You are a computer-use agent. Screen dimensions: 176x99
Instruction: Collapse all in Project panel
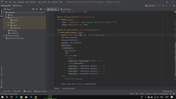[x=37, y=9]
